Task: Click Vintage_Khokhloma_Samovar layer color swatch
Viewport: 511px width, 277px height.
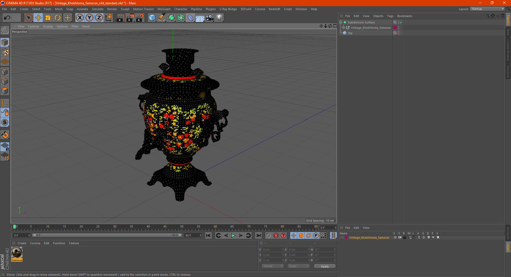Action: click(395, 28)
